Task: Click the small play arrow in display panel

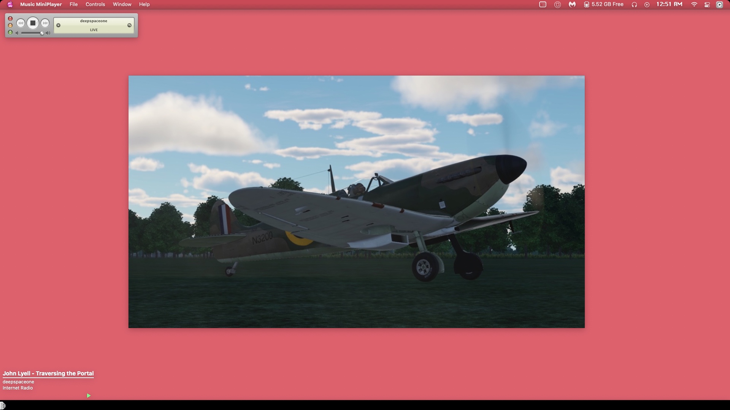Action: point(59,25)
